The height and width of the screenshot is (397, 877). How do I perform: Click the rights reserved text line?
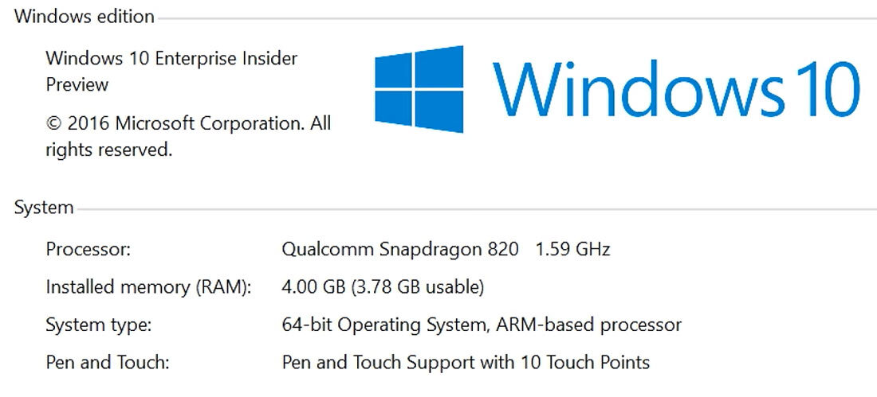coord(108,150)
